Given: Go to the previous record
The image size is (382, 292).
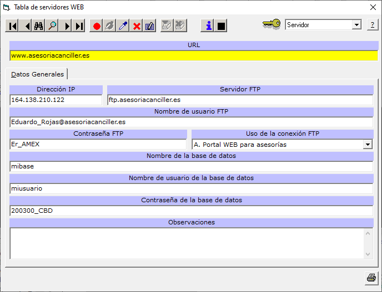Looking at the screenshot, I should pyautogui.click(x=26, y=26).
